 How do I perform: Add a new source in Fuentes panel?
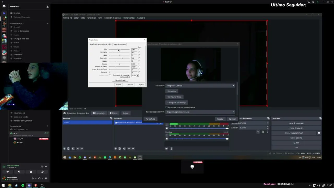point(116,149)
